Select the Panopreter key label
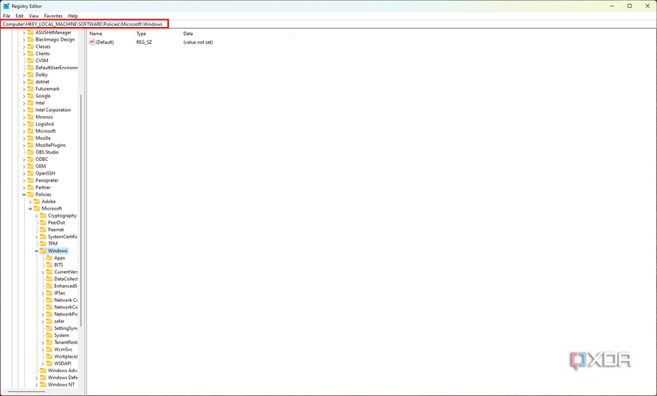Image resolution: width=657 pixels, height=396 pixels. pos(47,180)
